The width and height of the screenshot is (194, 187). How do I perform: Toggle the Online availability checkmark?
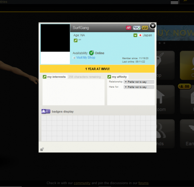(x=92, y=53)
